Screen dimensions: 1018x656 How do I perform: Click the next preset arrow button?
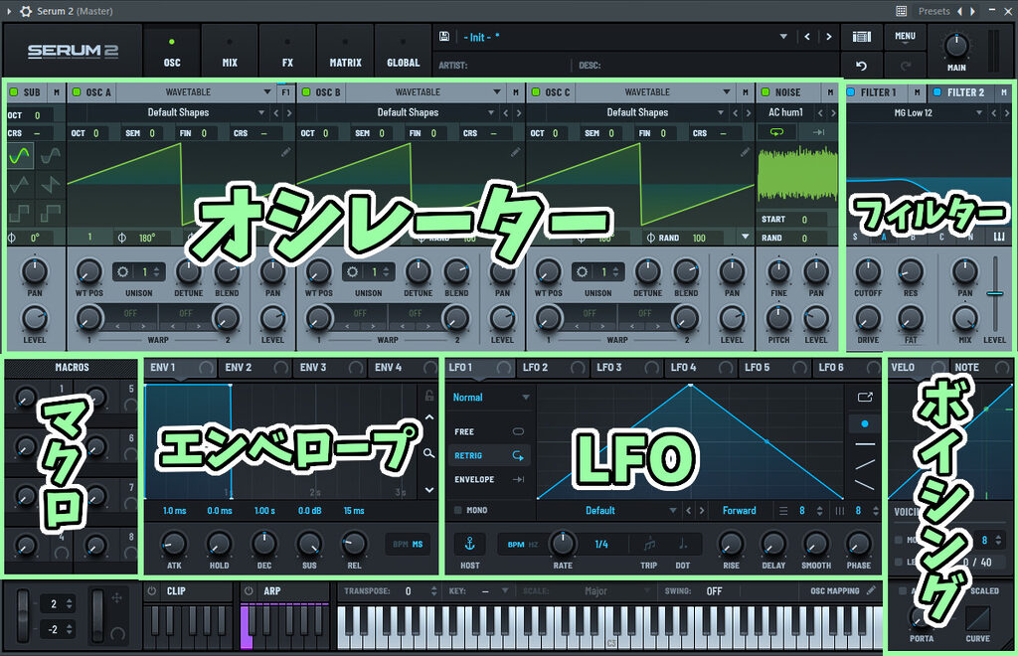click(x=828, y=37)
